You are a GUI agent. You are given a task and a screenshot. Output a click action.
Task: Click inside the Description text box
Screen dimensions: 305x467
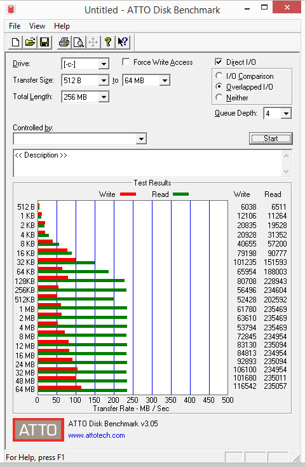[x=147, y=163]
